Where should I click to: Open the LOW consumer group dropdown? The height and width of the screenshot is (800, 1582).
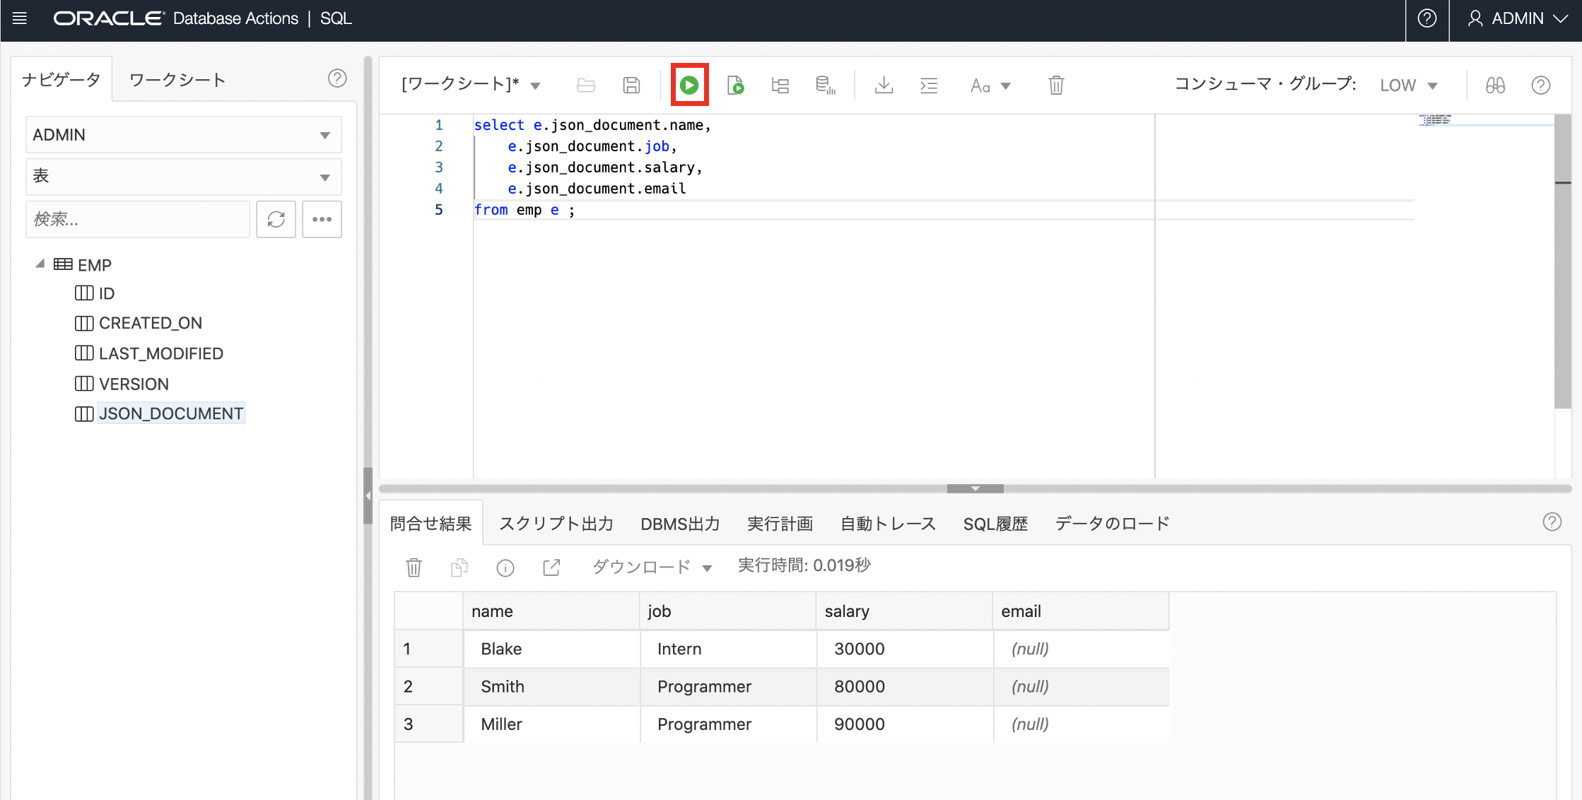[1408, 86]
